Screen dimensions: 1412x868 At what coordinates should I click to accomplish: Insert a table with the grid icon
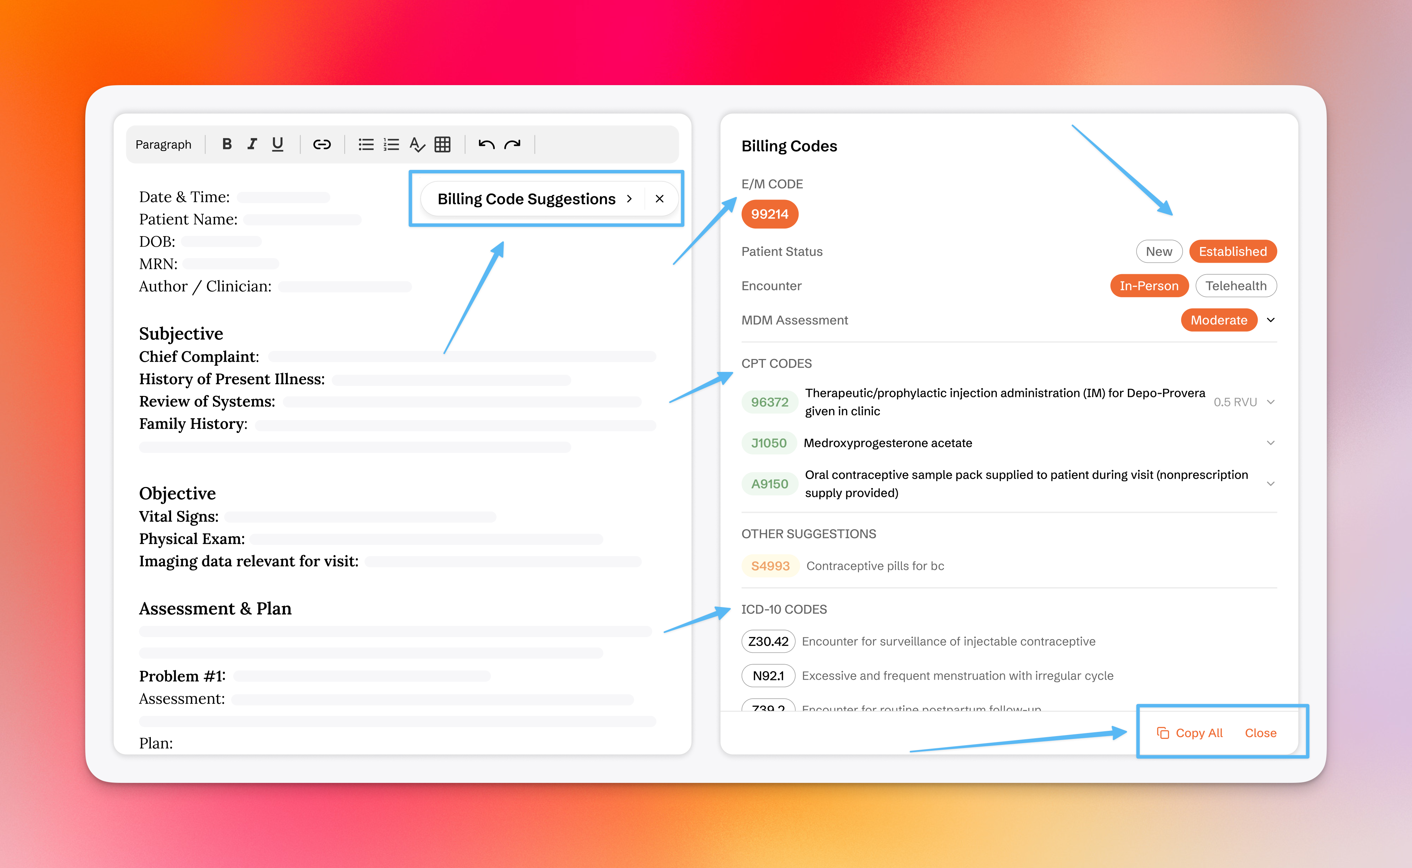(442, 144)
